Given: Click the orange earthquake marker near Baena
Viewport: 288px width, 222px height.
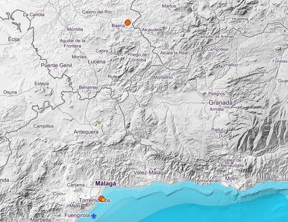Looking at the screenshot, I should coord(127,22).
